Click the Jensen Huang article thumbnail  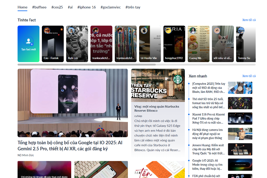[240, 149]
